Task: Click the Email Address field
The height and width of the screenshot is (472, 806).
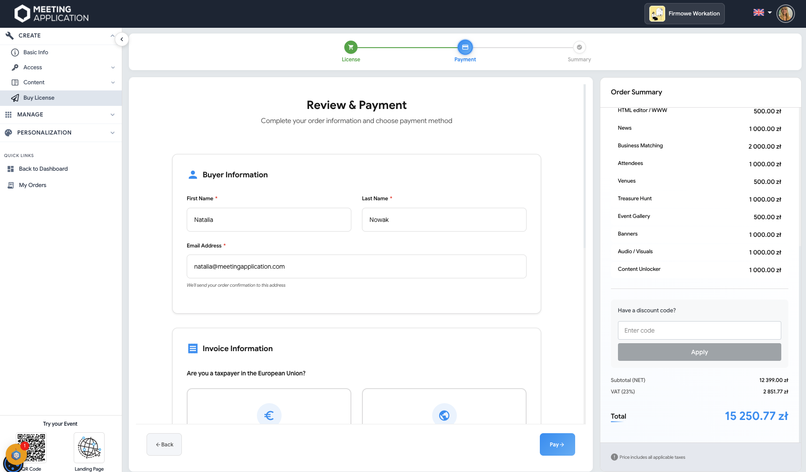Action: point(356,266)
